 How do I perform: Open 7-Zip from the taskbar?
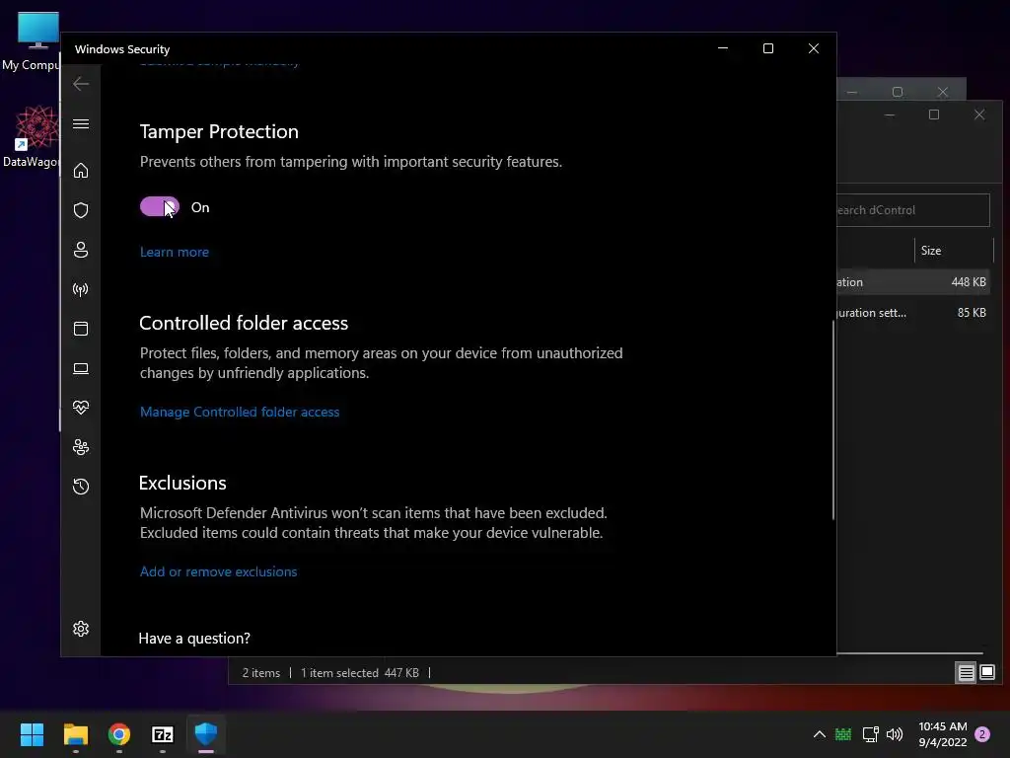click(163, 734)
